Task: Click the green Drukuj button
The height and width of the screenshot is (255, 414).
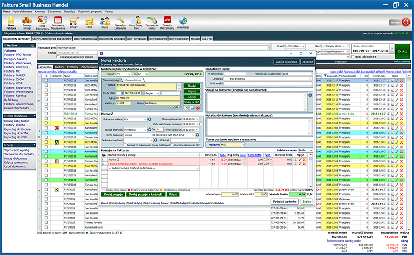Action: pyautogui.click(x=403, y=51)
